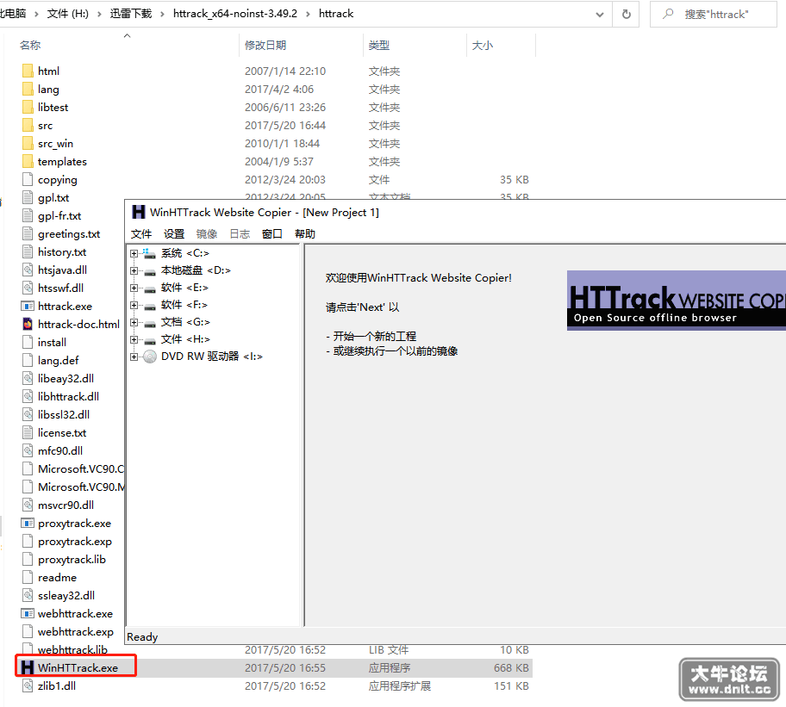Click the 迅雷下载 breadcrumb in address bar
786x707 pixels.
click(x=131, y=14)
